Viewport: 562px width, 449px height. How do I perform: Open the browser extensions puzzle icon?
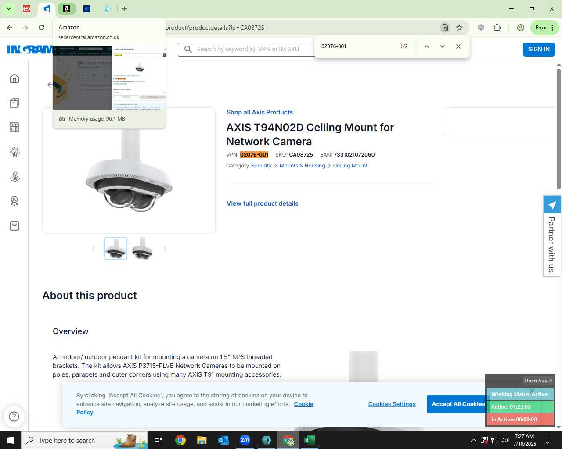[x=497, y=28]
